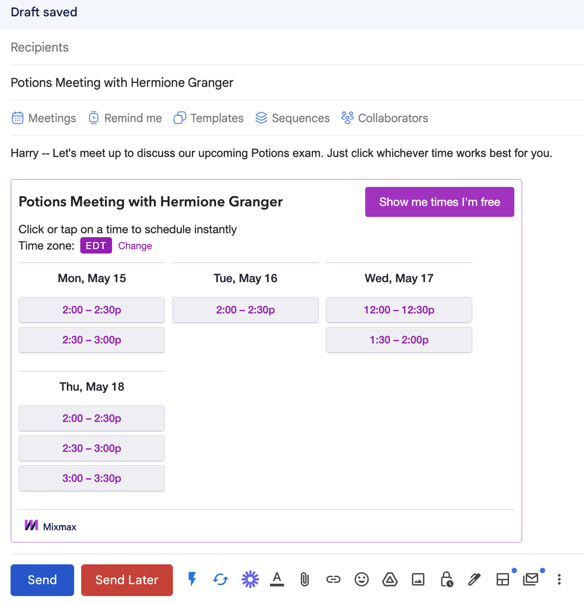Insert a link using the link icon
Viewport: 584px width, 604px height.
click(x=333, y=580)
